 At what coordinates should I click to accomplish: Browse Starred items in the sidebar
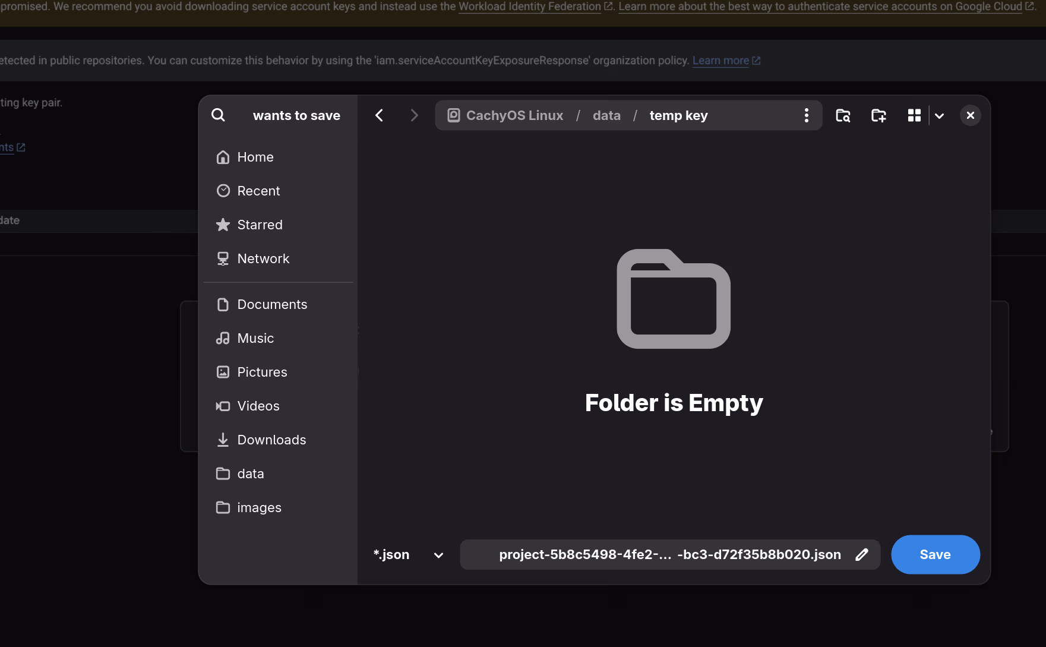[x=260, y=225]
